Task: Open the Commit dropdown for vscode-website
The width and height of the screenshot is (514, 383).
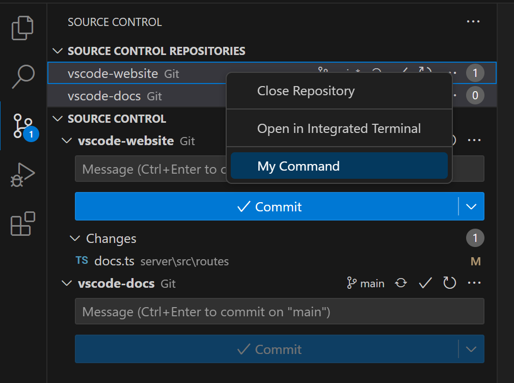Action: coord(472,206)
